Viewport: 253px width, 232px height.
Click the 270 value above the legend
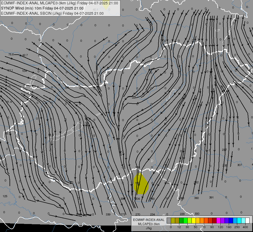tap(138, 214)
